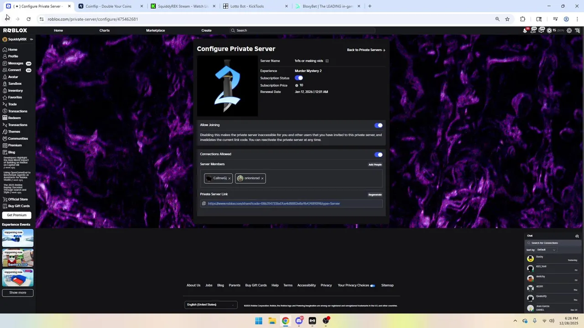Viewport: 584px width, 328px height.
Task: Switch to the BloxyBet browser tab
Action: [328, 6]
